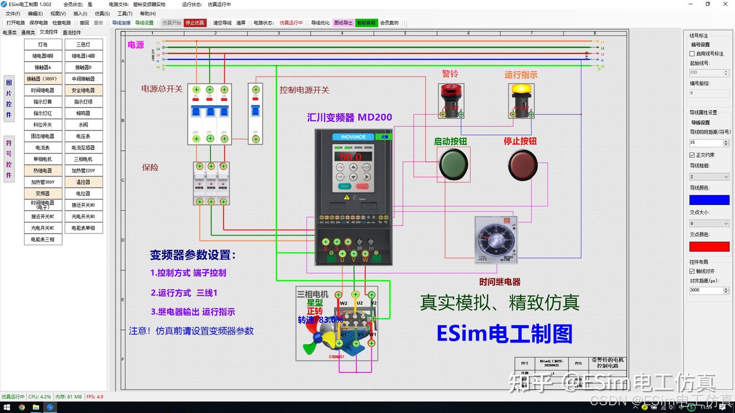Select the 符号控件 side tab
735x413 pixels.
[9, 159]
